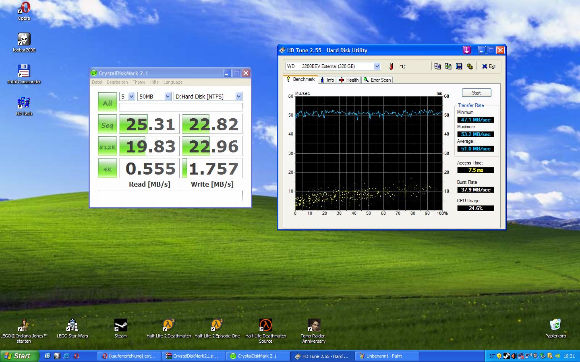Expand the test count dropdown showing 5
580x362 pixels.
[x=131, y=97]
